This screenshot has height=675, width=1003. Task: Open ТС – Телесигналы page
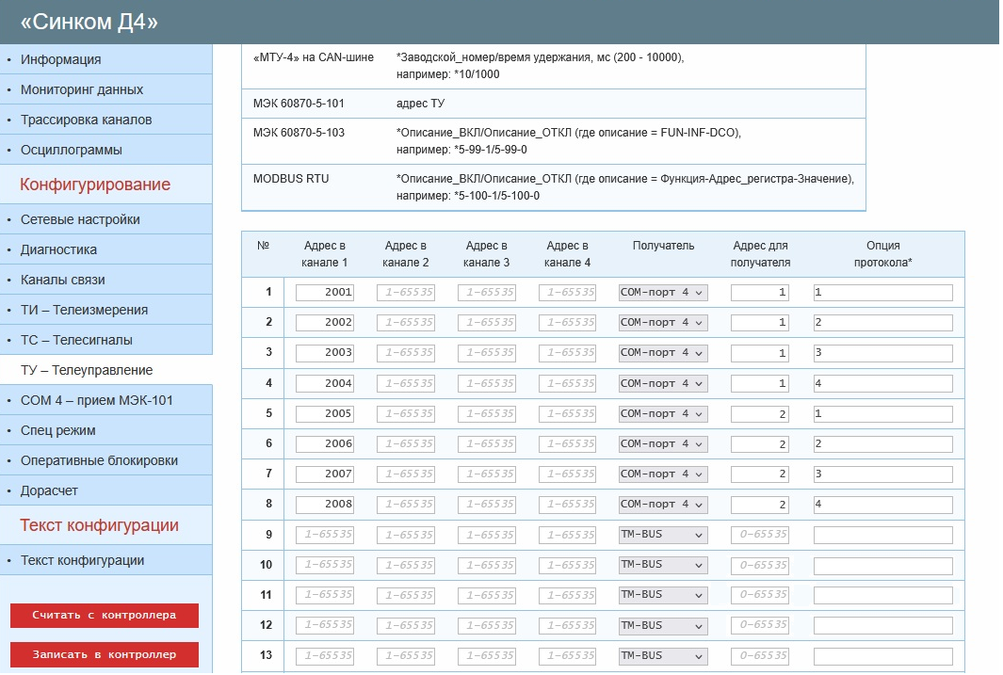tap(76, 340)
